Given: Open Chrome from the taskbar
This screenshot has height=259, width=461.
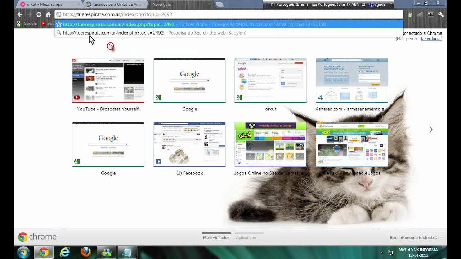Looking at the screenshot, I should coord(44,253).
